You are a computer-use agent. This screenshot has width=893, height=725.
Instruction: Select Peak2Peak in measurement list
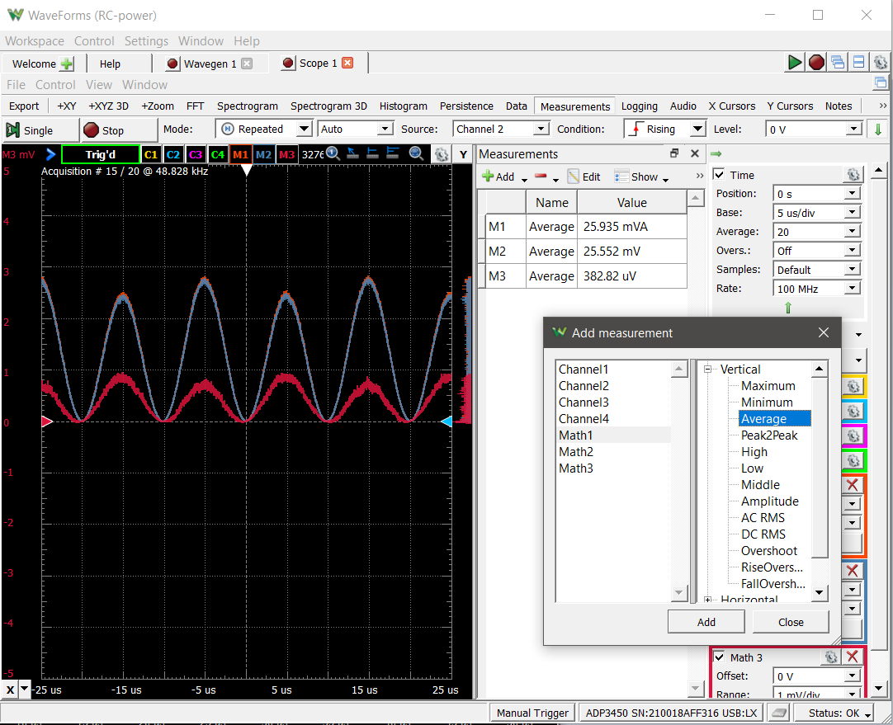769,435
